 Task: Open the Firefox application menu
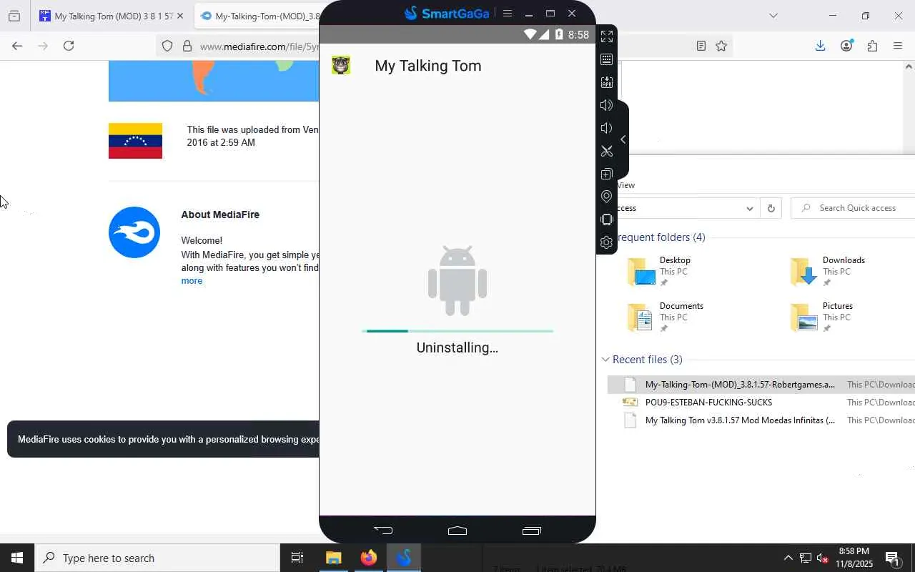point(898,46)
